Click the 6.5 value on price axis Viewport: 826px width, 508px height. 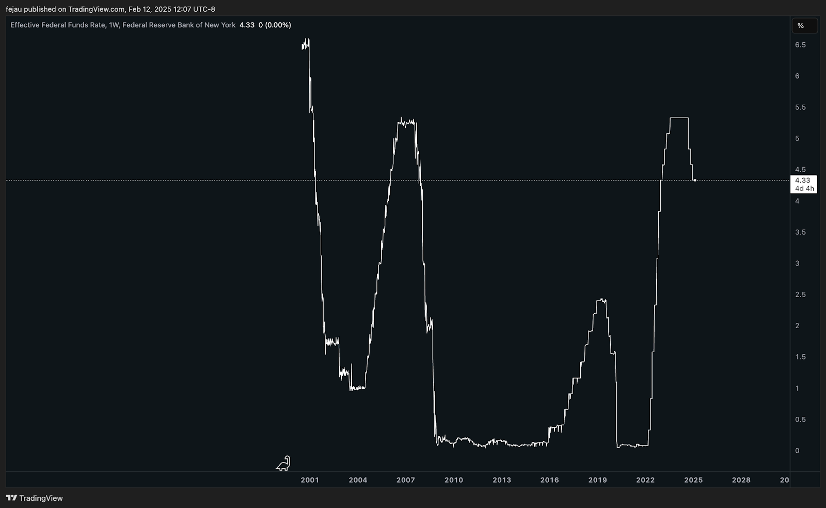[800, 45]
